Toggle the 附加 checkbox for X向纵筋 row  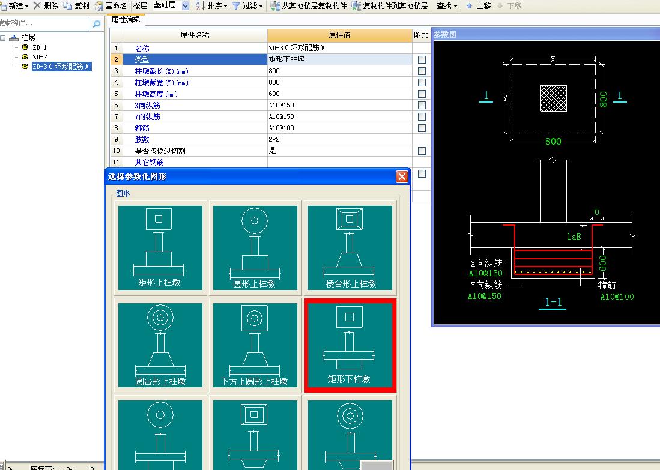tap(422, 105)
